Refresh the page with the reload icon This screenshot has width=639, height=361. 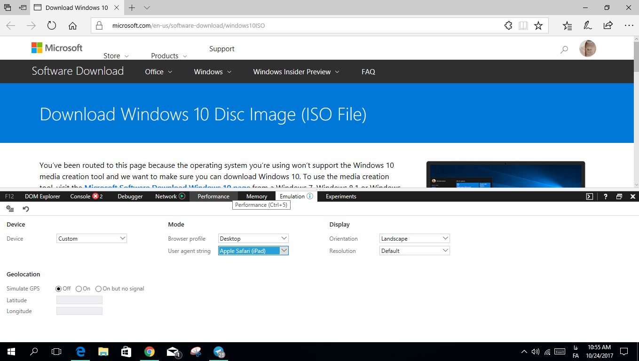click(52, 26)
